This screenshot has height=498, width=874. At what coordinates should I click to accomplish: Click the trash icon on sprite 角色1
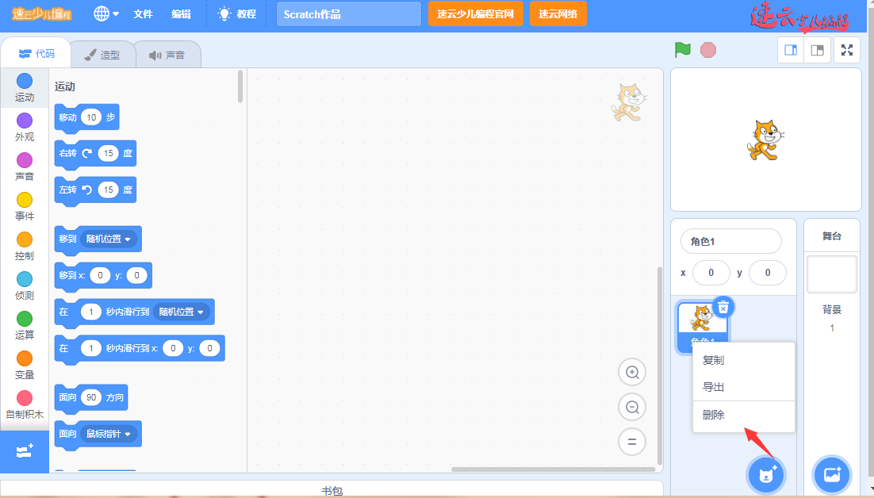click(723, 307)
